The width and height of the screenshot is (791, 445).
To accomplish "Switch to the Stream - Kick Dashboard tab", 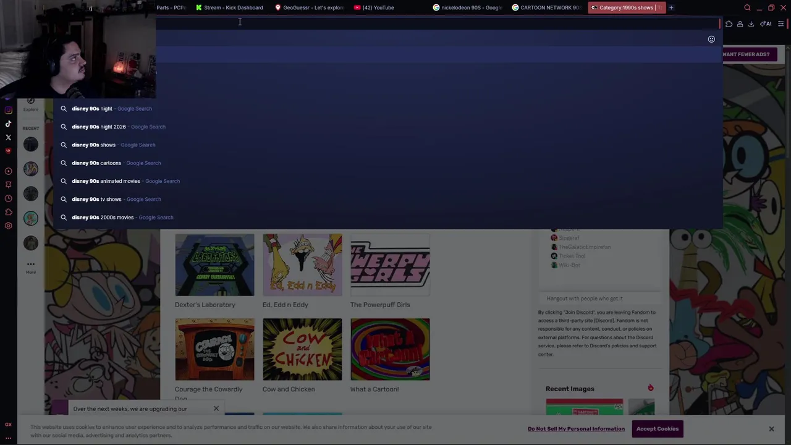I will click(x=229, y=7).
